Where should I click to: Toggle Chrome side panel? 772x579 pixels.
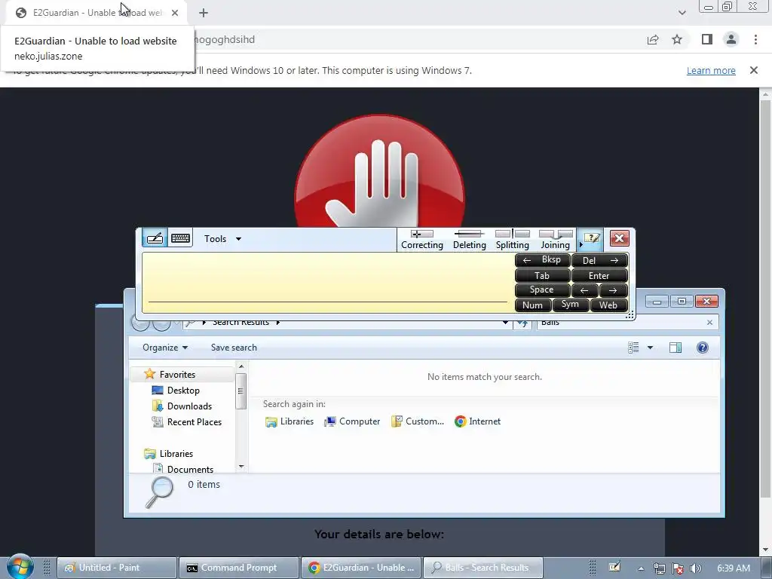(x=707, y=39)
